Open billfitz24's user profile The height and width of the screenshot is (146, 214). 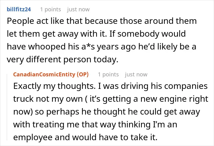click(19, 9)
